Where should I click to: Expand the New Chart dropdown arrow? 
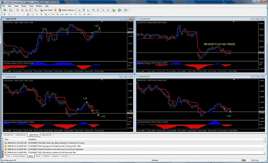tap(7, 10)
